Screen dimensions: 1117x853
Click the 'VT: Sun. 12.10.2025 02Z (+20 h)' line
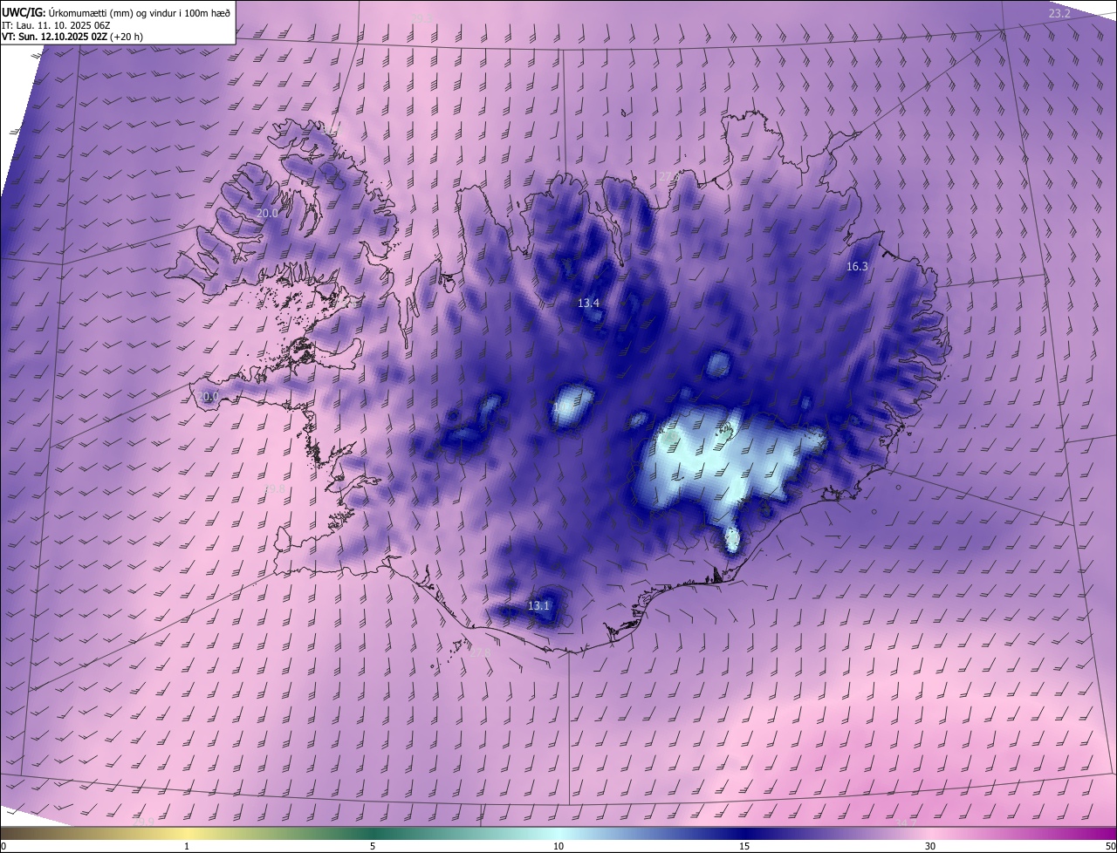(74, 38)
